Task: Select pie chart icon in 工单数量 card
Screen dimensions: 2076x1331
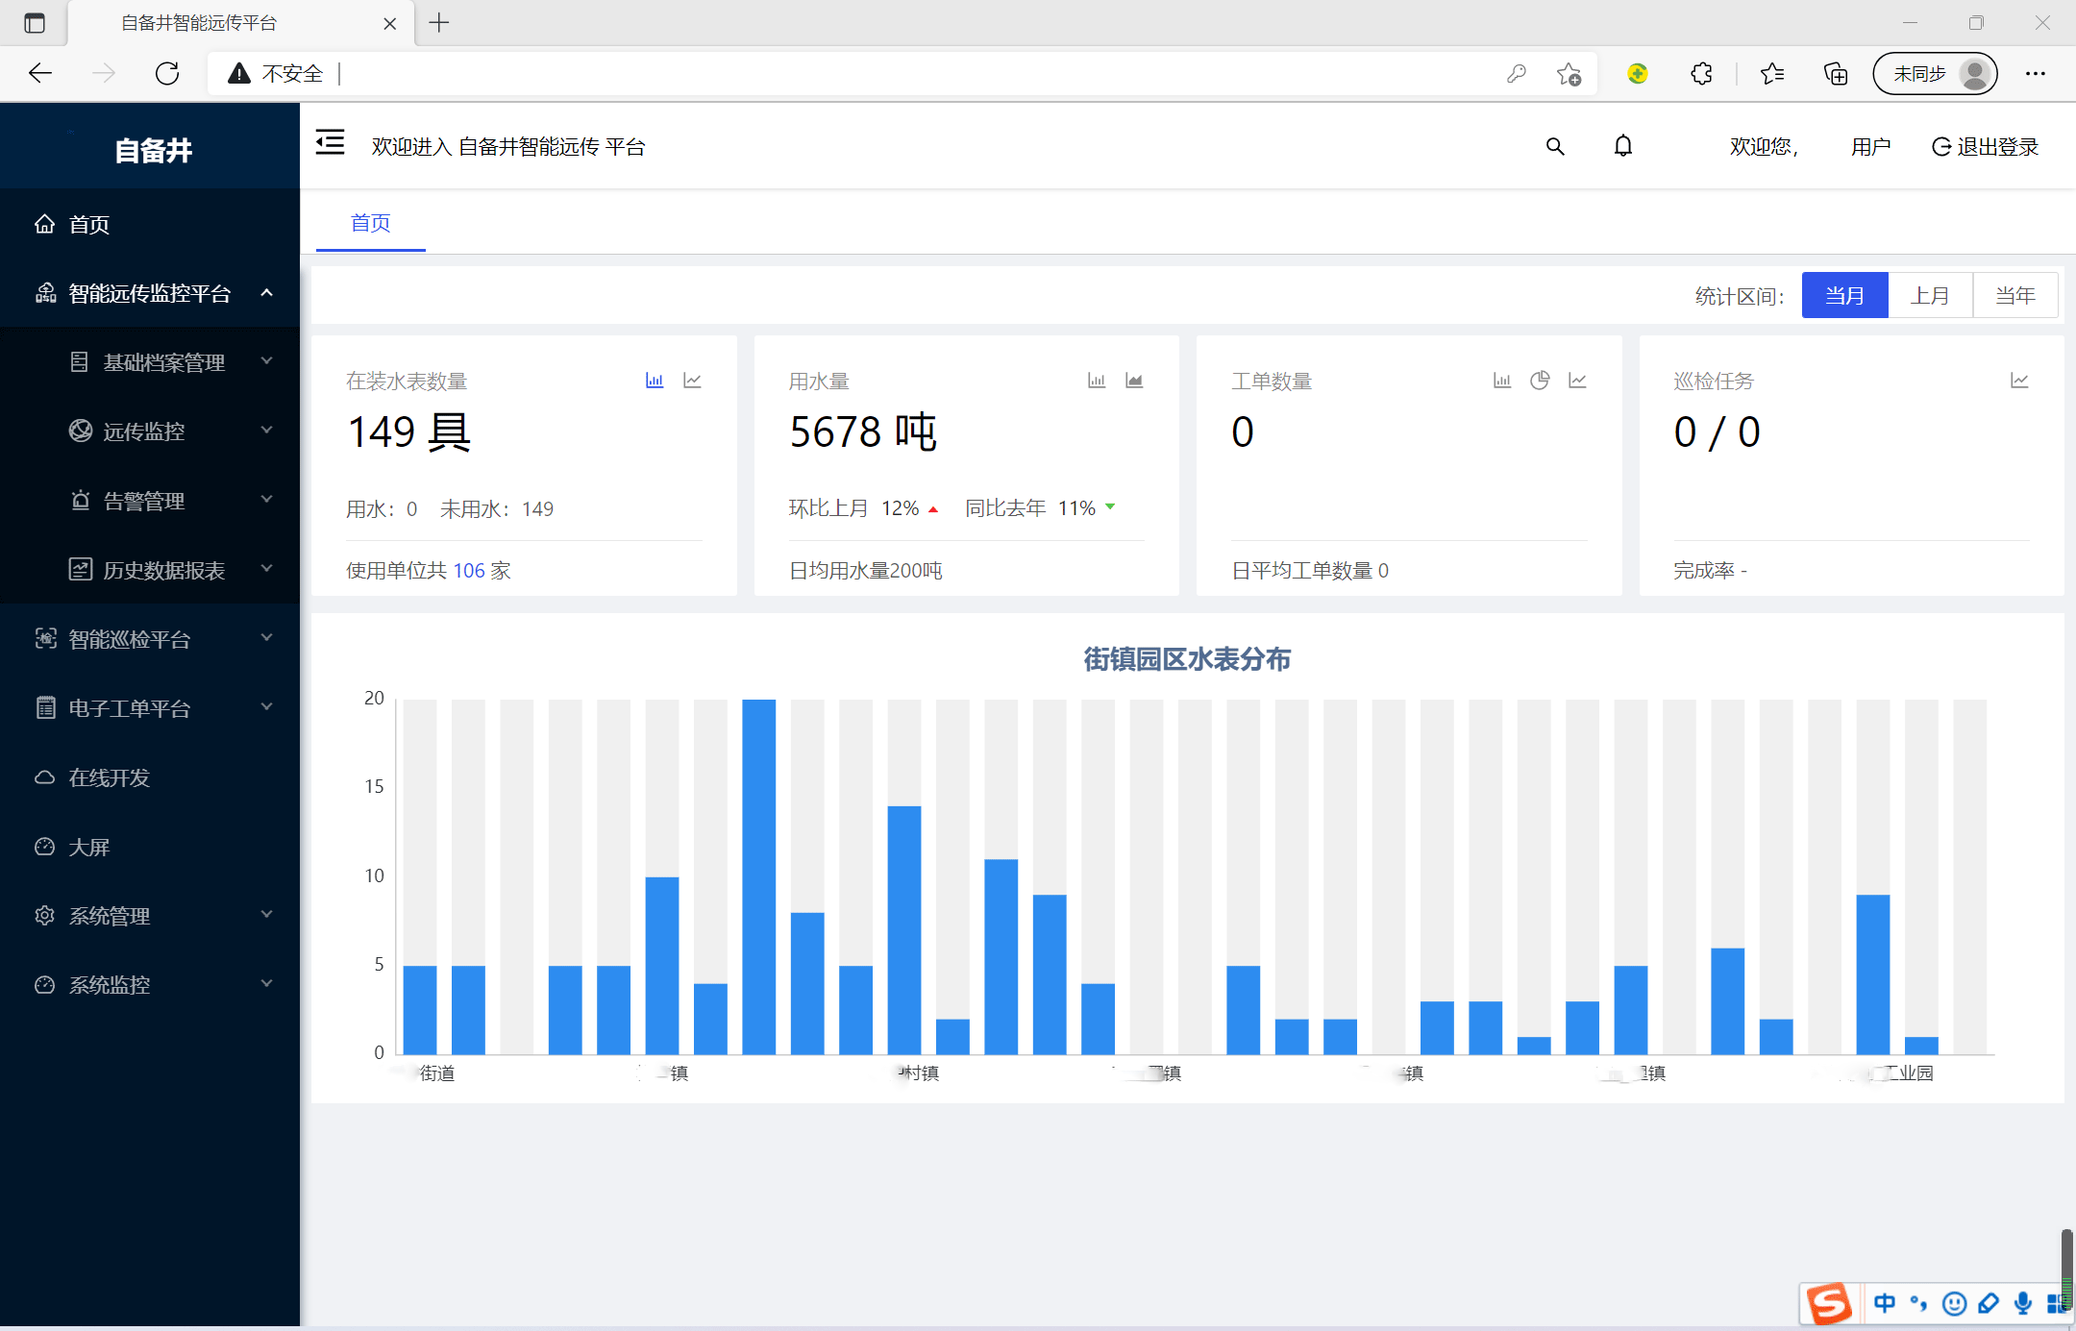Action: [1540, 381]
